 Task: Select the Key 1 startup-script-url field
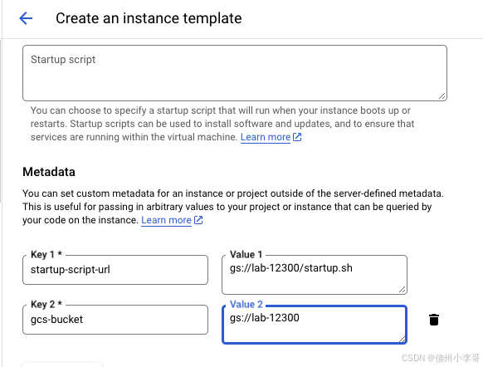[x=115, y=270]
